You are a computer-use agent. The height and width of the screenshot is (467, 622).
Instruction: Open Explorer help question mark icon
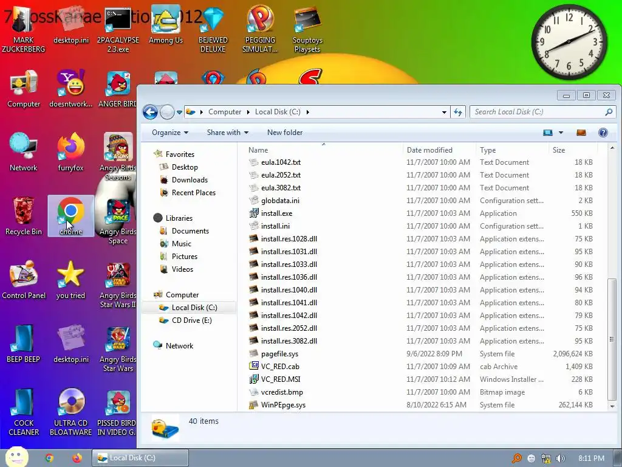pyautogui.click(x=603, y=133)
